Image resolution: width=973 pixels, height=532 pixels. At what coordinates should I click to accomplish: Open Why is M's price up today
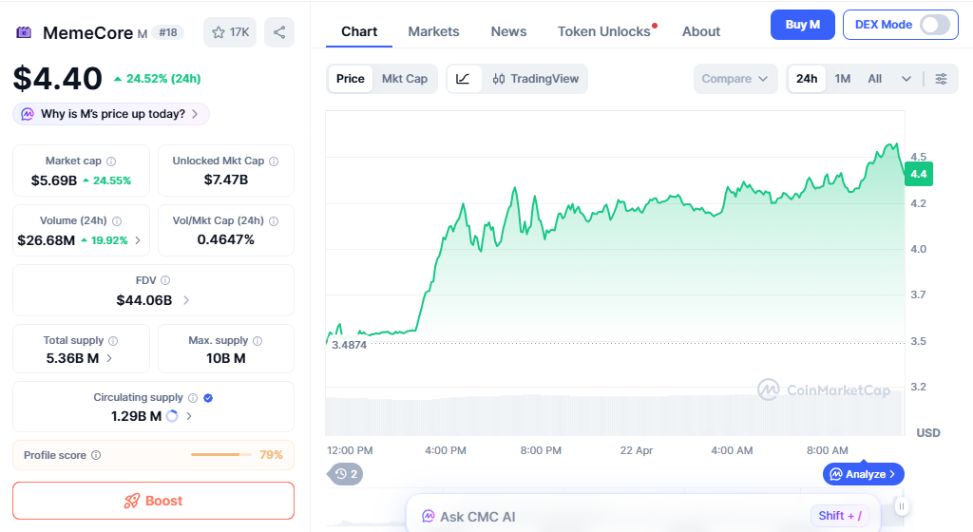111,114
